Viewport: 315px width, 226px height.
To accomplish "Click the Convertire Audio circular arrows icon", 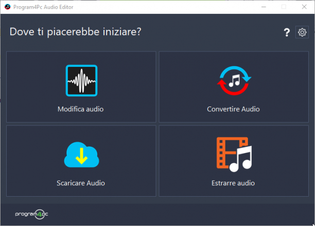I will (234, 80).
